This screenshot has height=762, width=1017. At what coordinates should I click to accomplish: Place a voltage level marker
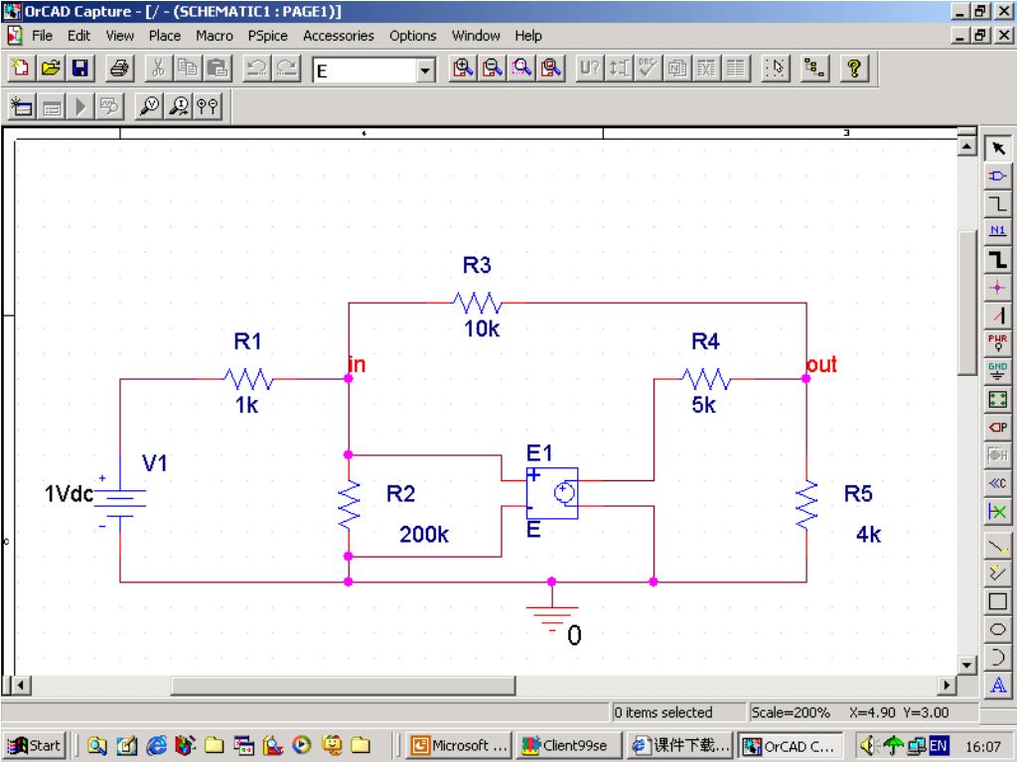149,106
